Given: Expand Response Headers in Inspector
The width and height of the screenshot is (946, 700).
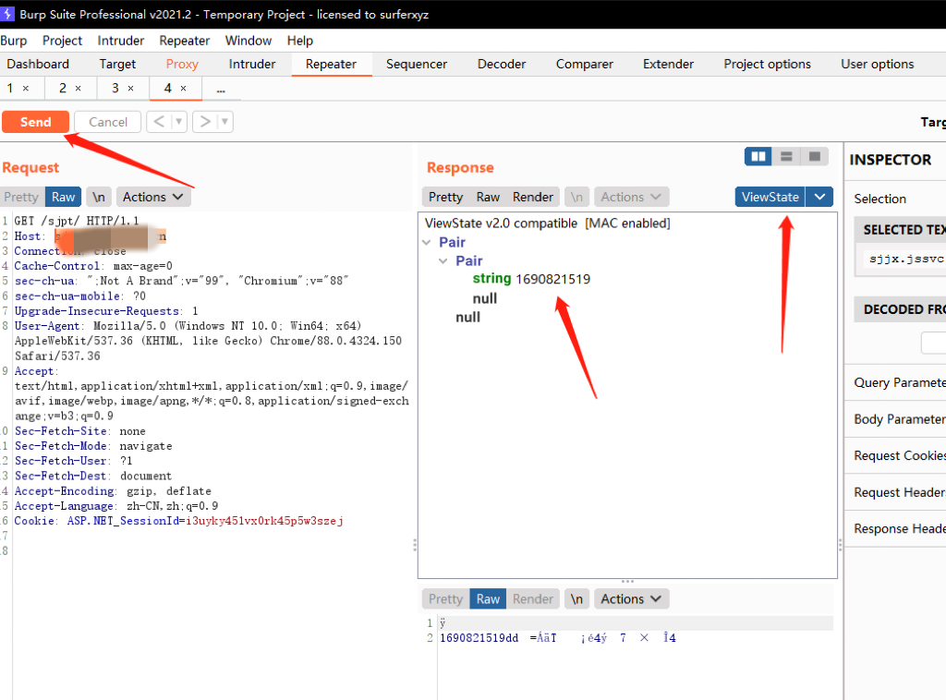Looking at the screenshot, I should (x=895, y=529).
